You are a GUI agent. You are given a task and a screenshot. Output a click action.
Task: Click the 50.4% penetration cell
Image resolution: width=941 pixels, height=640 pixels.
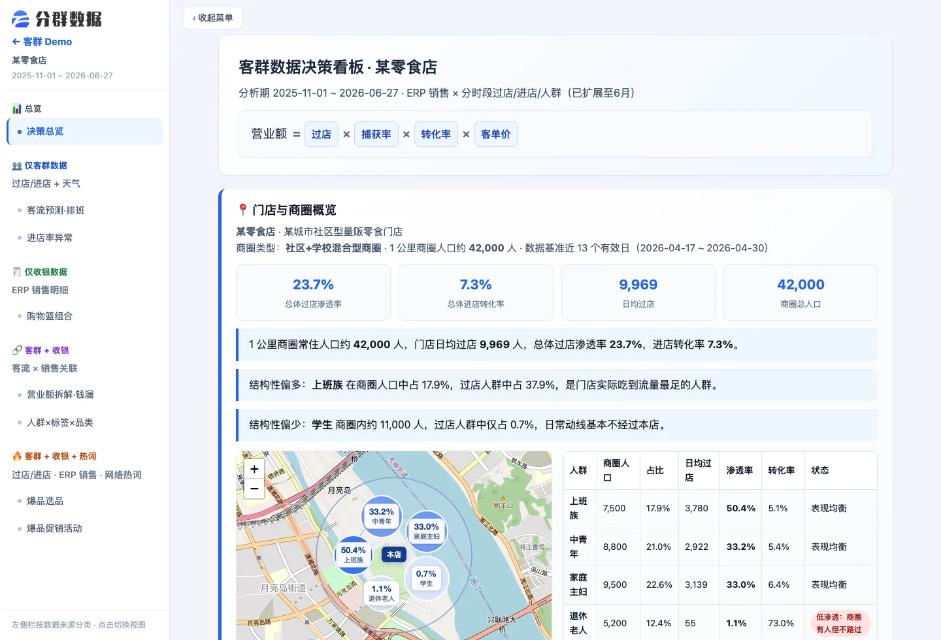pyautogui.click(x=741, y=508)
